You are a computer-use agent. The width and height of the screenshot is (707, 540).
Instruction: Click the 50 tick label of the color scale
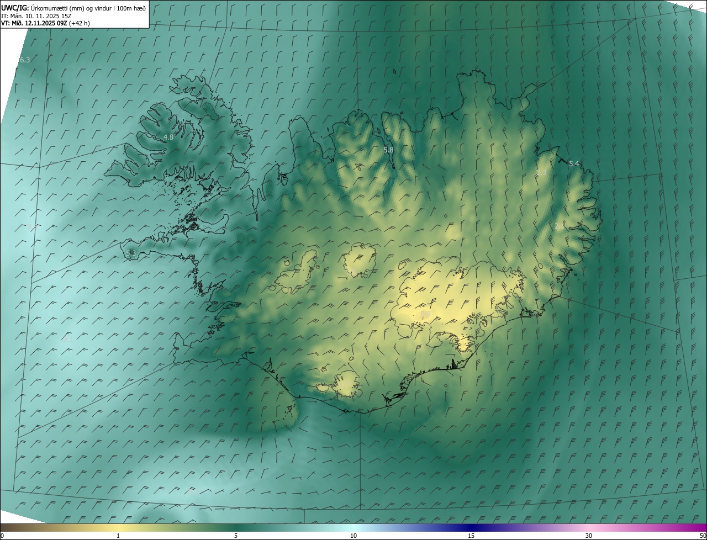pyautogui.click(x=703, y=536)
